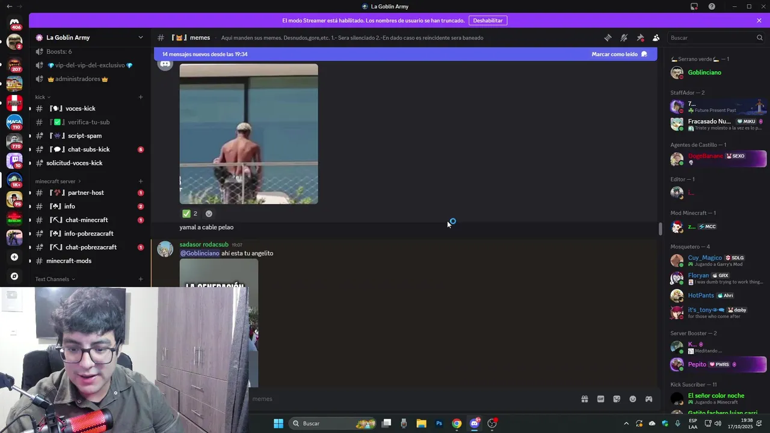Close the Streamer mode banner
770x433 pixels.
[x=759, y=20]
